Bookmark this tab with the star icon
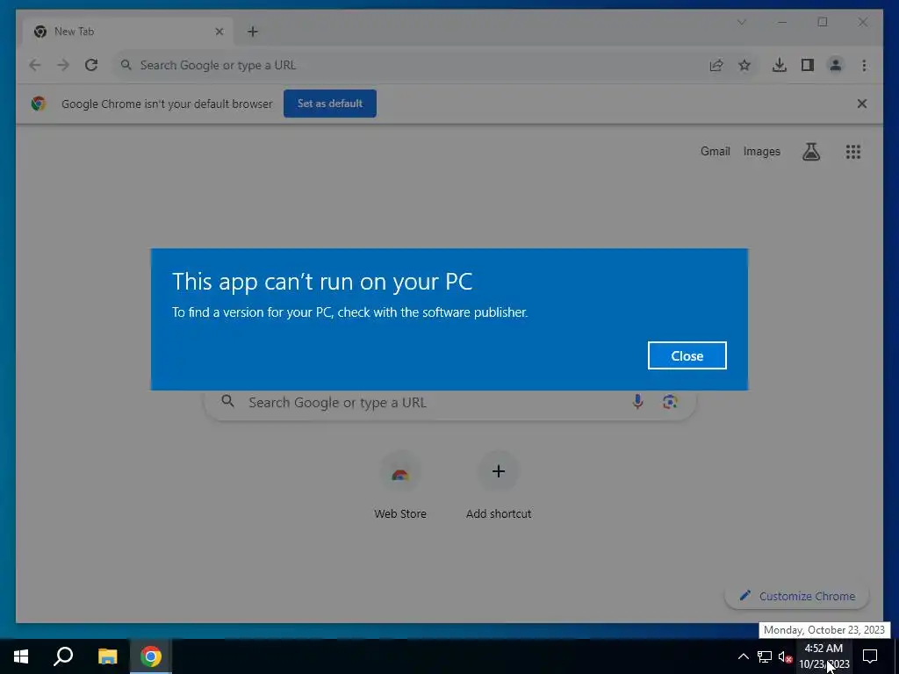This screenshot has height=674, width=899. pos(744,65)
